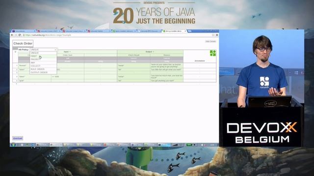Switch to the Camunda Tasklist tab
The image size is (314, 176).
(99, 31)
